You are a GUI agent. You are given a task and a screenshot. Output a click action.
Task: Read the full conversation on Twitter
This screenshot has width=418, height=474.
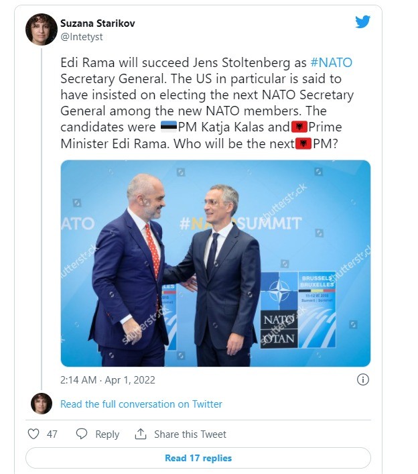pyautogui.click(x=141, y=404)
